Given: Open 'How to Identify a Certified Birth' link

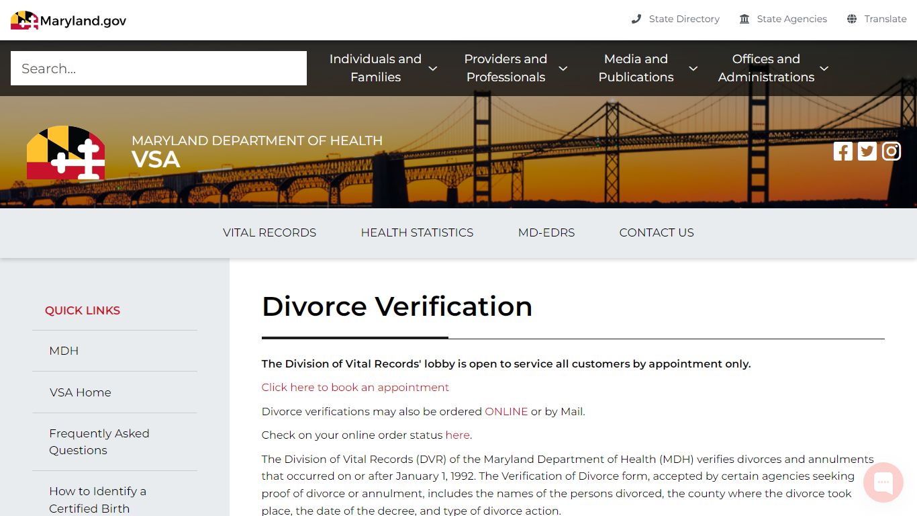Looking at the screenshot, I should point(98,500).
